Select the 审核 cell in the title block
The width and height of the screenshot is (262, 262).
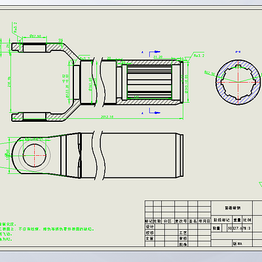coord(183,238)
